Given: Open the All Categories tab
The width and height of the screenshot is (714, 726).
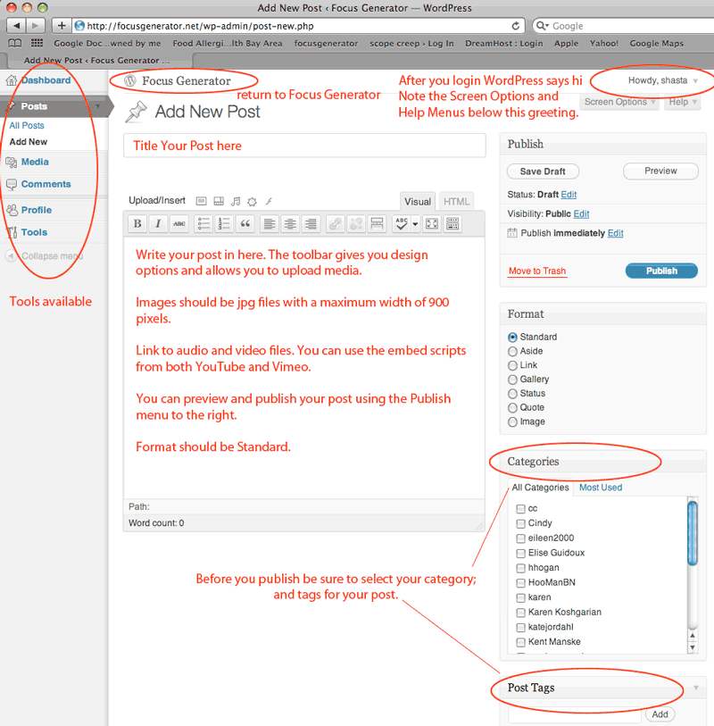Looking at the screenshot, I should click(540, 488).
